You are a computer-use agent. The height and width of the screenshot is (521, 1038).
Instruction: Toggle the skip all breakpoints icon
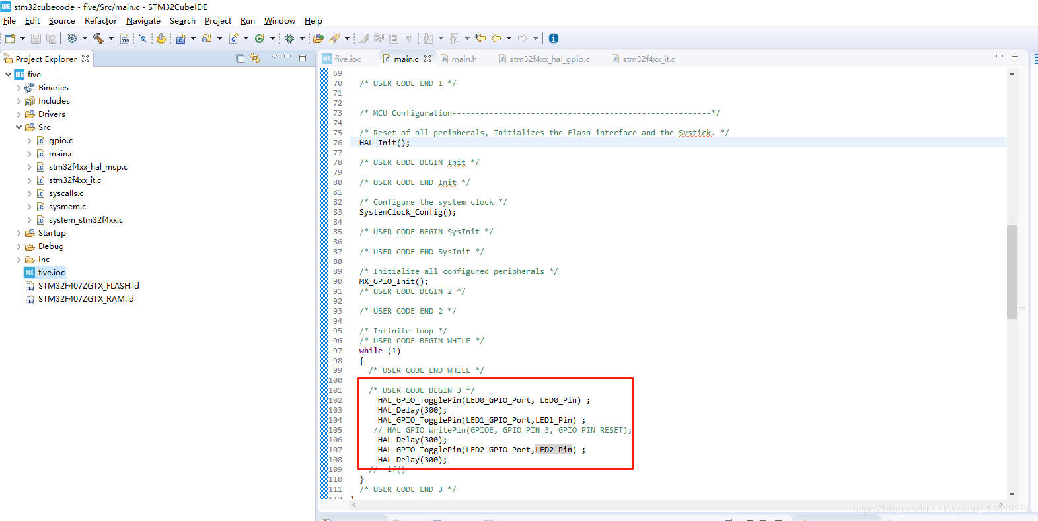point(143,38)
